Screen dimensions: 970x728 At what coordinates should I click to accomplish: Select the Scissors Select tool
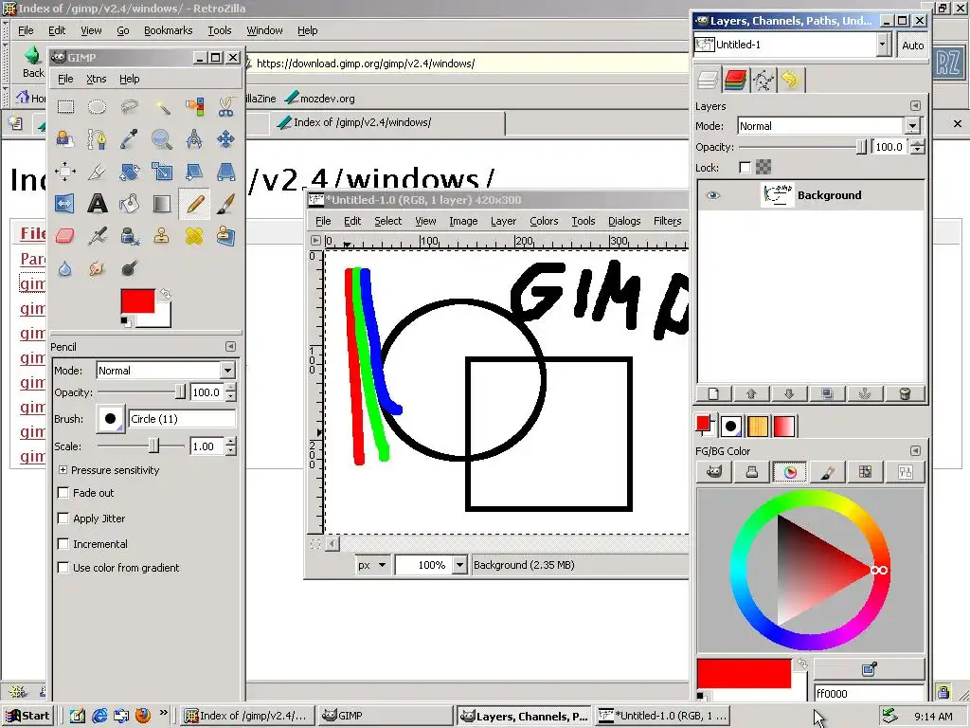225,106
